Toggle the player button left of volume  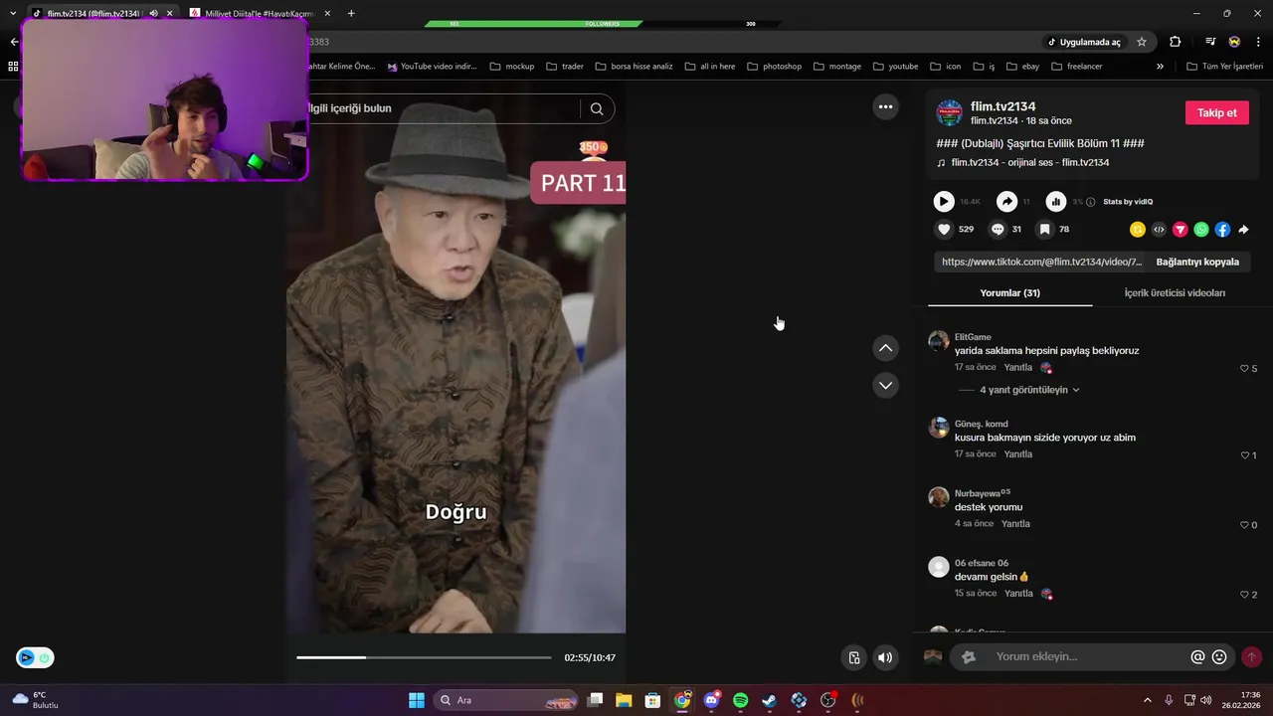click(x=853, y=657)
